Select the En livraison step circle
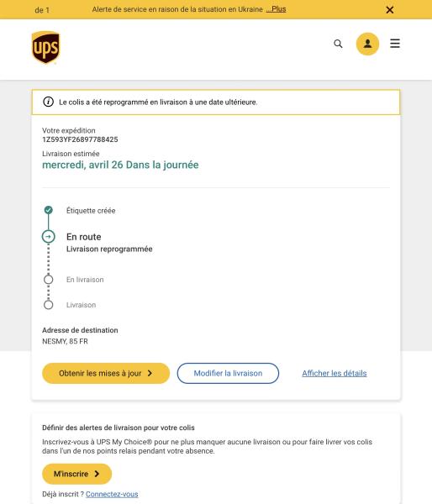This screenshot has height=504, width=432. click(48, 280)
